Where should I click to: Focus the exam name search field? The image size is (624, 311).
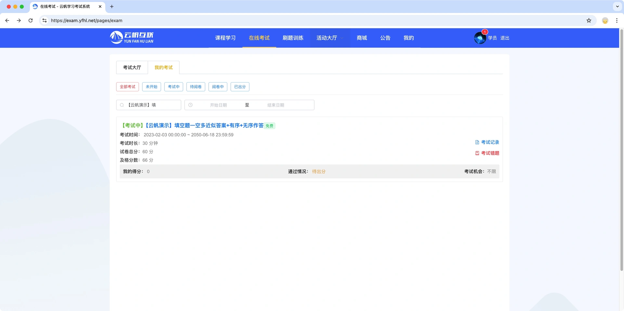[149, 105]
